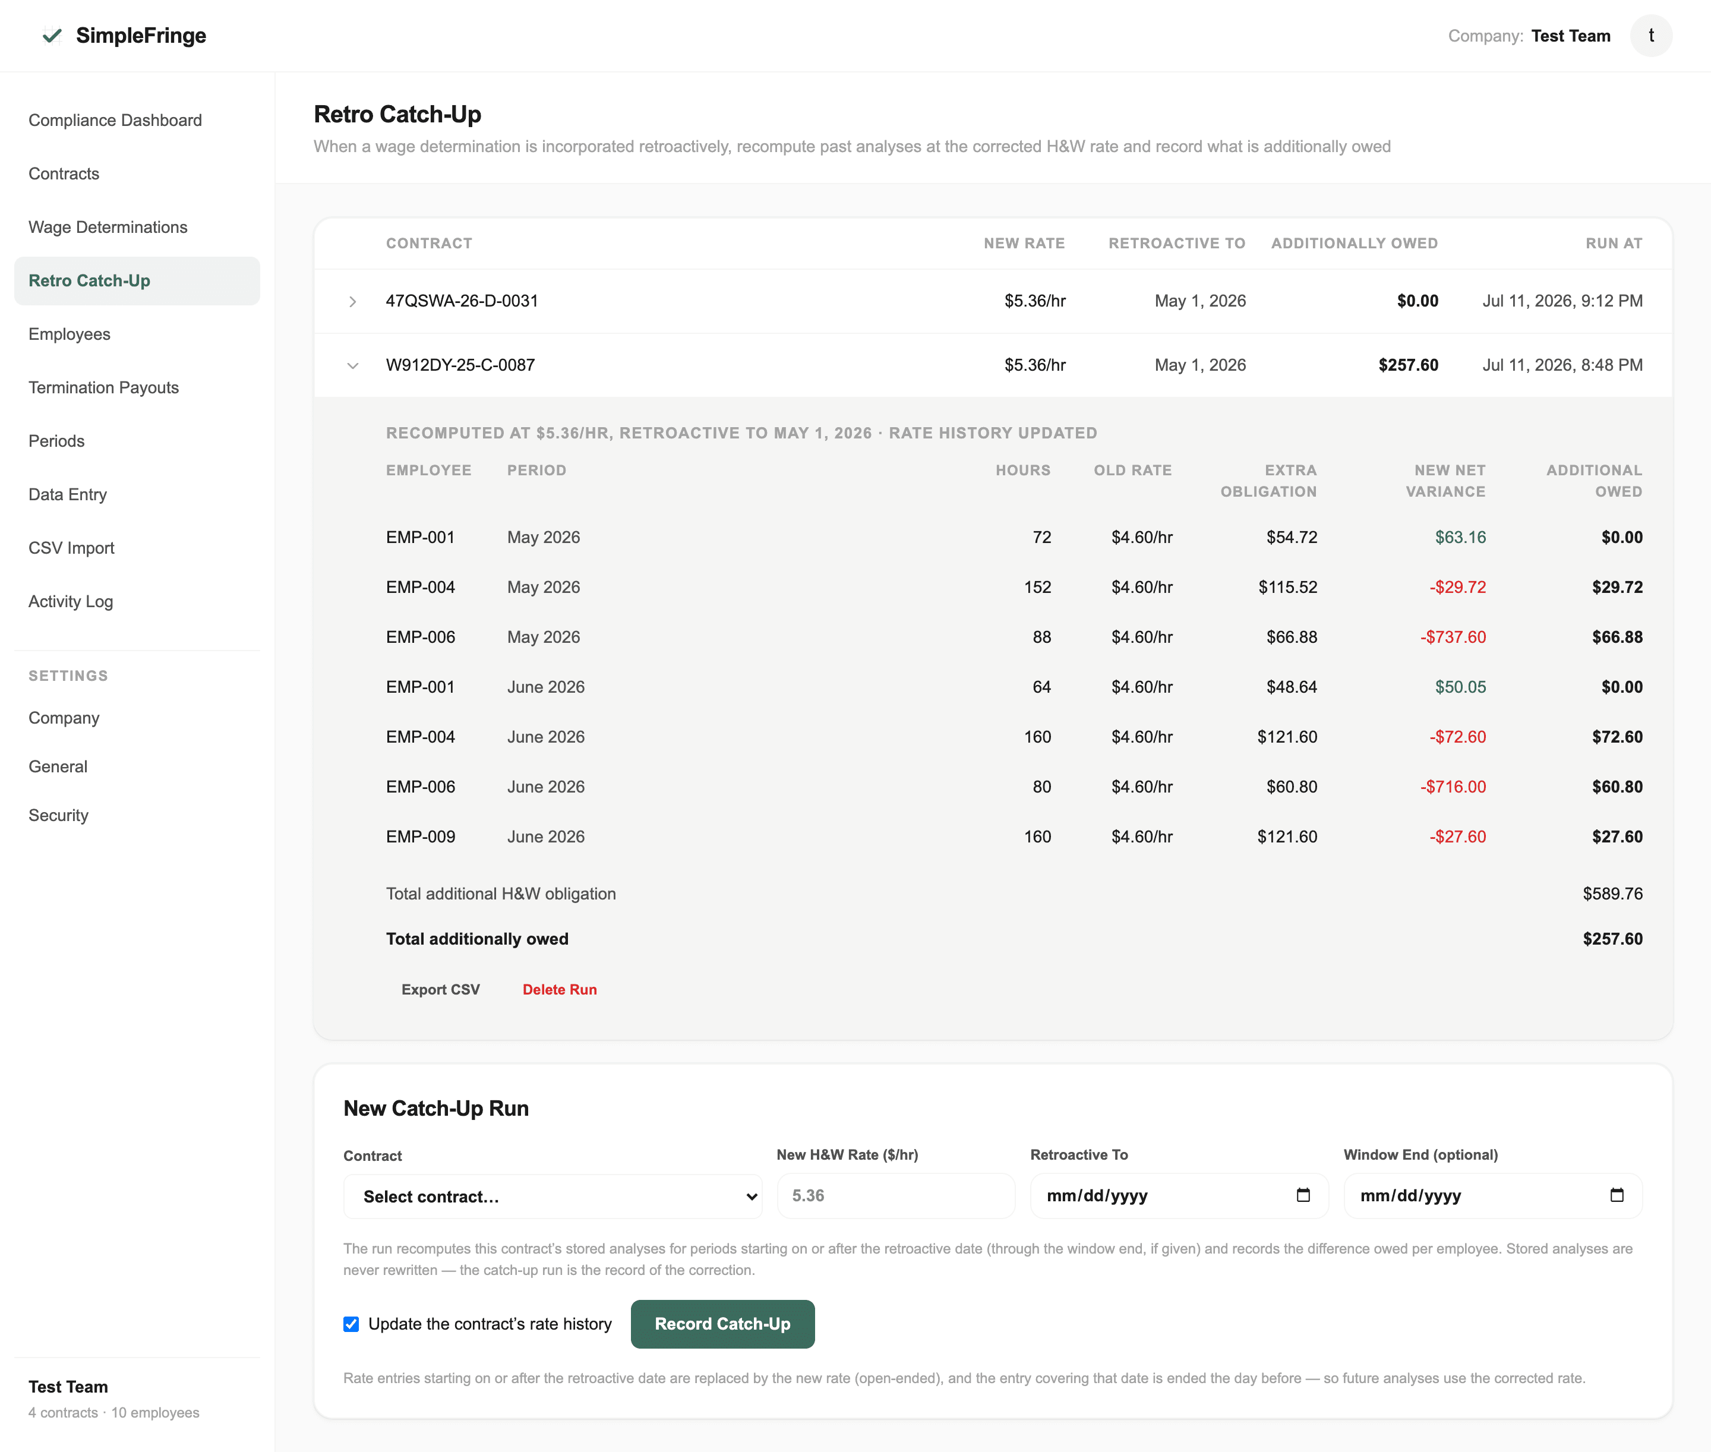
Task: Click the Total additionally owed label
Action: click(476, 939)
